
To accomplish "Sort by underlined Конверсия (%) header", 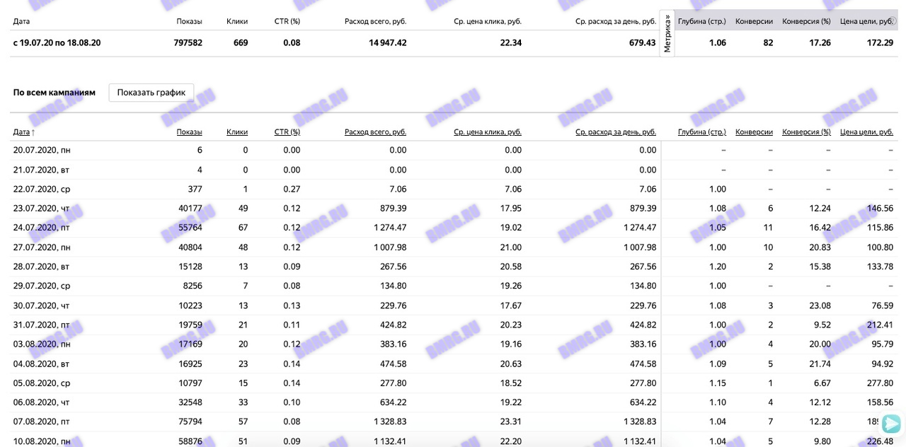I will point(806,132).
